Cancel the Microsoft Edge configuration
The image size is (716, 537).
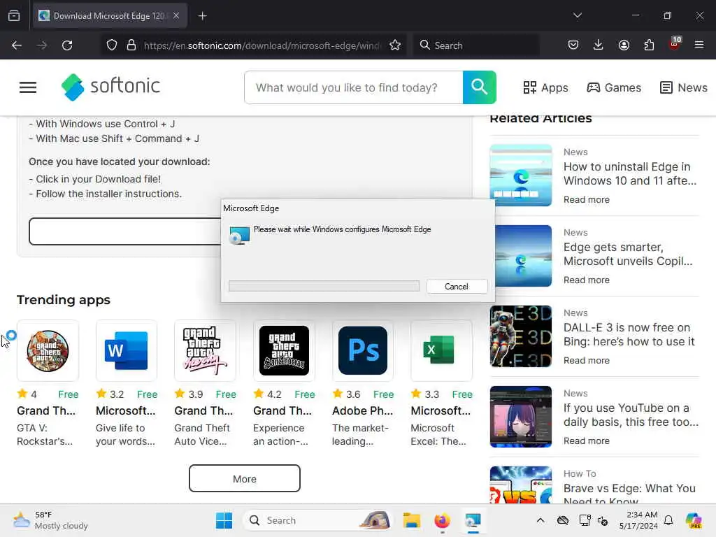tap(457, 286)
